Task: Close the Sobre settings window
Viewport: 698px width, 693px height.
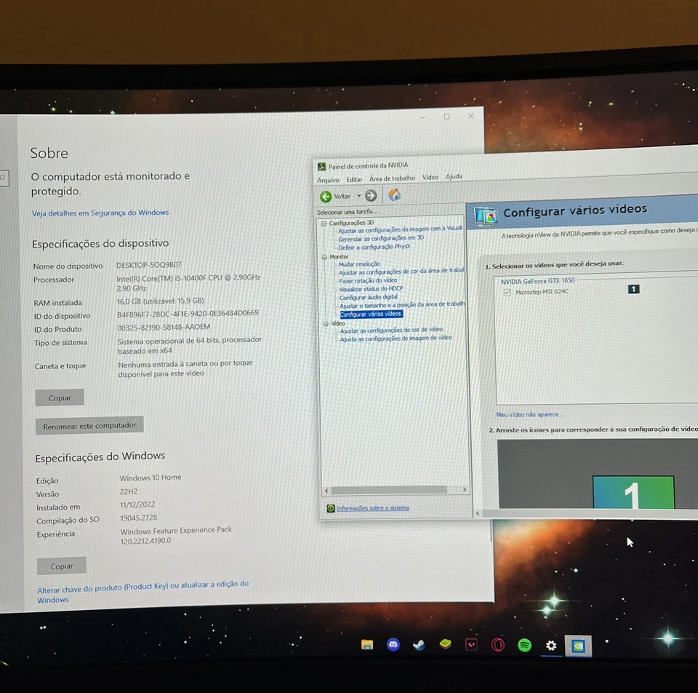Action: 471,116
